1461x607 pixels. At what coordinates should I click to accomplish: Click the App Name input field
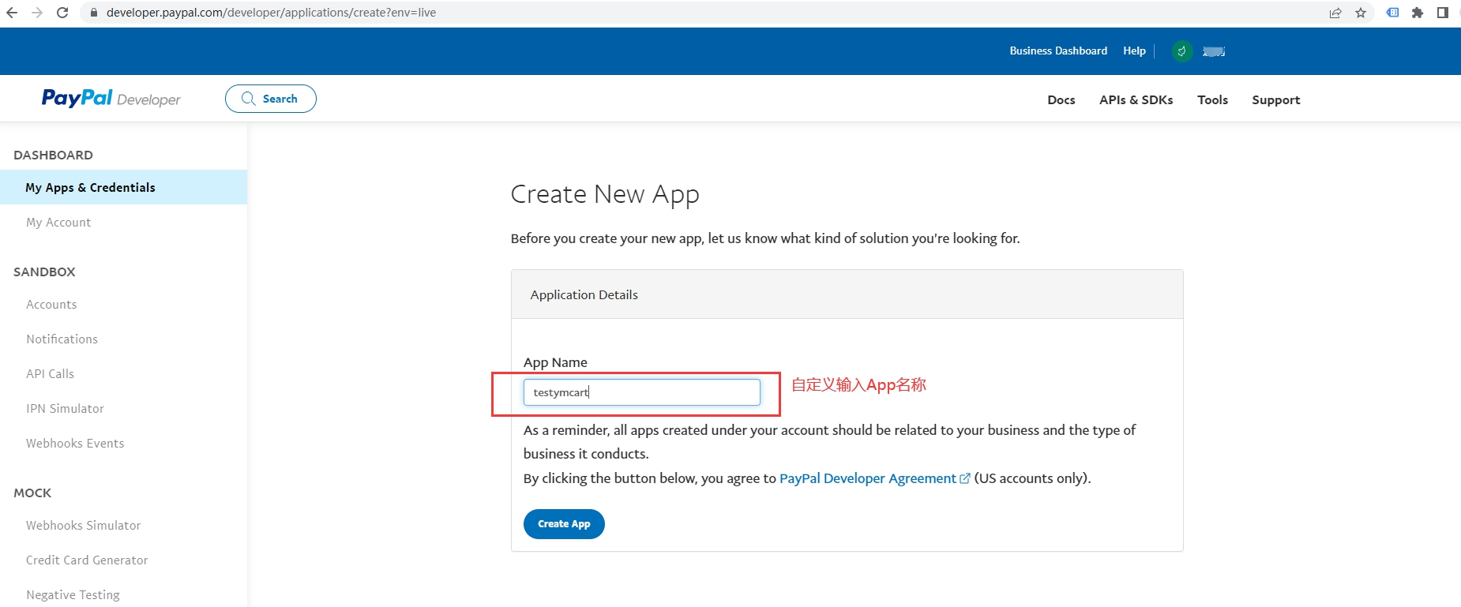tap(641, 392)
